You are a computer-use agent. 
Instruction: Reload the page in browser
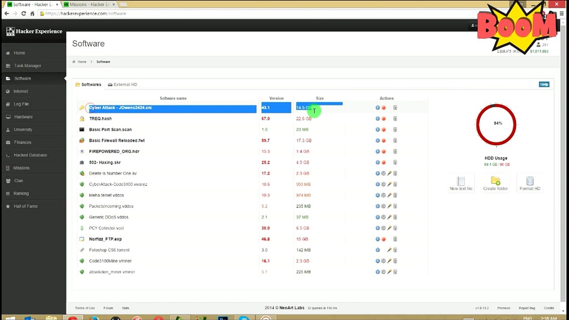[x=24, y=13]
